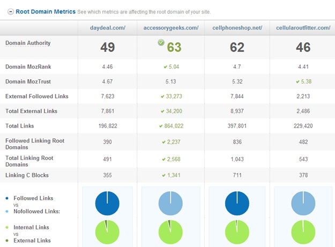Click the light green Internal Links legend dot
The height and width of the screenshot is (247, 335).
7,227
